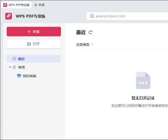Open 我的电脑 in the sidebar
The height and width of the screenshot is (140, 168).
[27, 76]
